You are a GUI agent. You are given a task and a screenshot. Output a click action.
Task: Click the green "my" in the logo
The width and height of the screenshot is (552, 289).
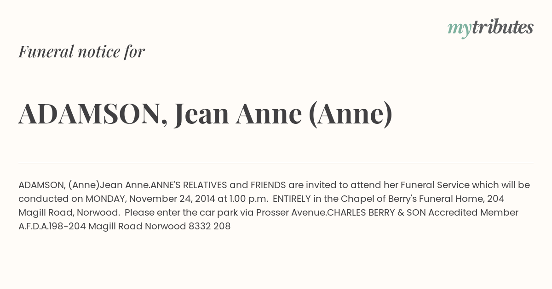click(x=459, y=30)
